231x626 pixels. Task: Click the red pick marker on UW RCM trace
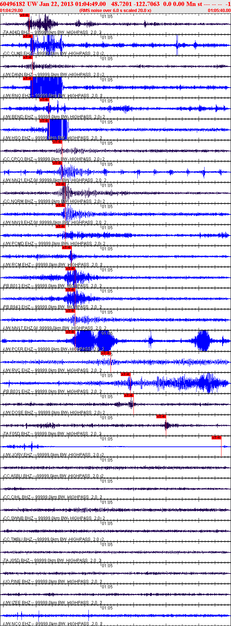[67, 248]
